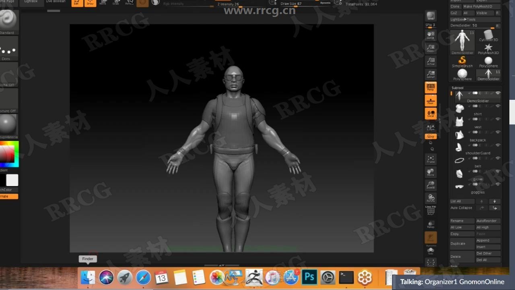Click the Actual size icon
The height and width of the screenshot is (290, 515).
pos(431,61)
